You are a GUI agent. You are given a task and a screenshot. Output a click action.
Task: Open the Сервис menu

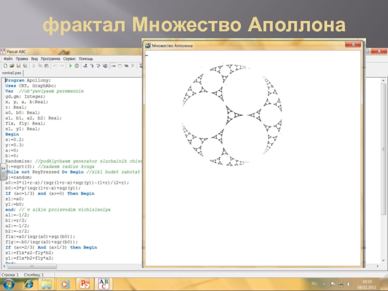coord(69,58)
